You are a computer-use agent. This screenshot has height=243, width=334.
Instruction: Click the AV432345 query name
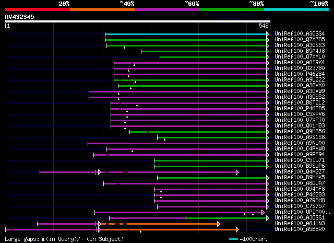point(20,17)
